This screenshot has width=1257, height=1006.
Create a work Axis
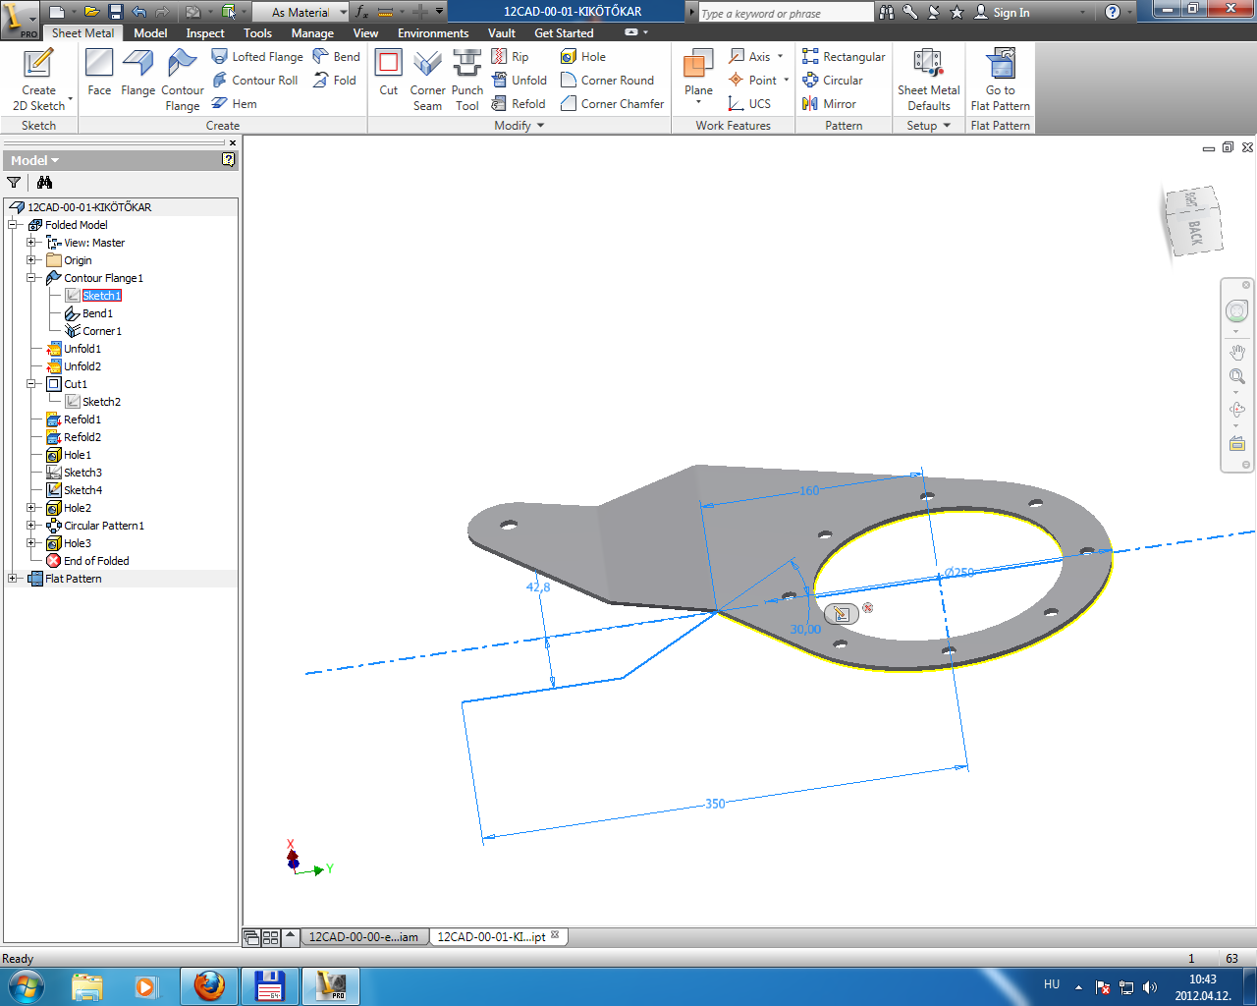755,57
